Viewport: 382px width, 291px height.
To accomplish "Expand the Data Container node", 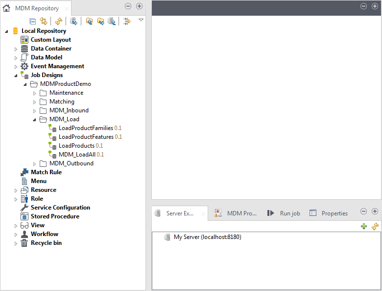I will point(16,49).
